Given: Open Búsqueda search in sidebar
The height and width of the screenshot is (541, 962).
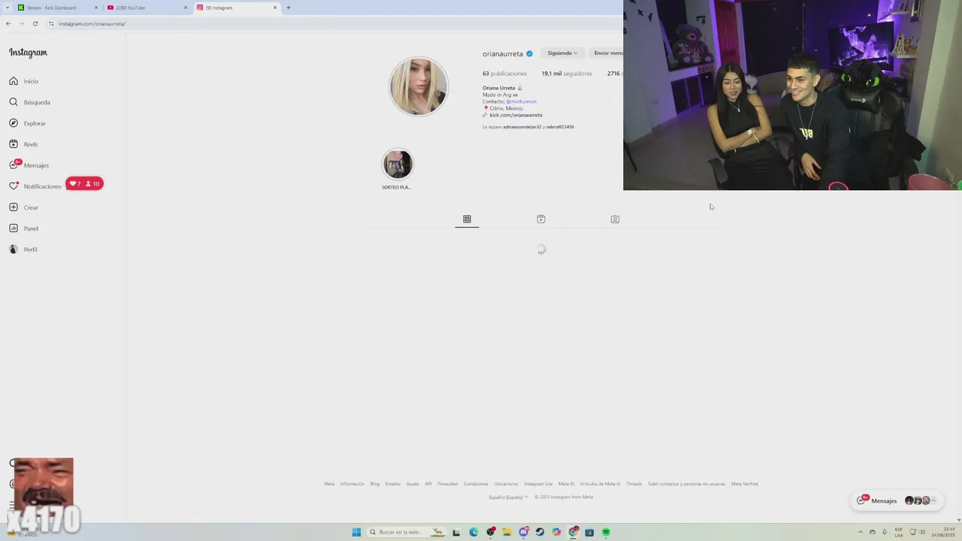Looking at the screenshot, I should (29, 102).
